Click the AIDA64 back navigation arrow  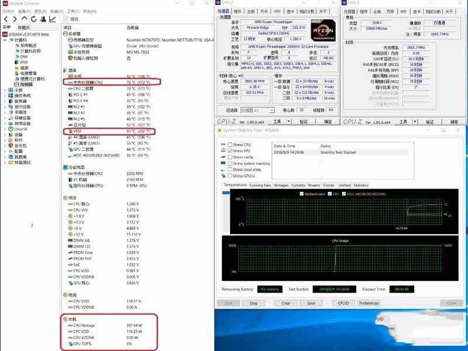[x=5, y=19]
